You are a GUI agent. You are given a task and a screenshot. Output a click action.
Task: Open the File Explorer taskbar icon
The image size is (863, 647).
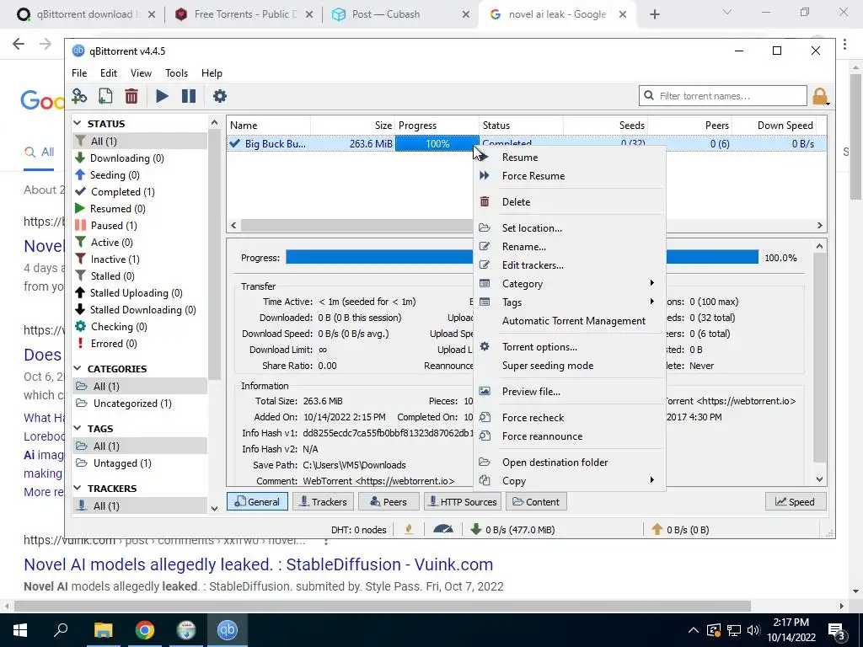103,630
